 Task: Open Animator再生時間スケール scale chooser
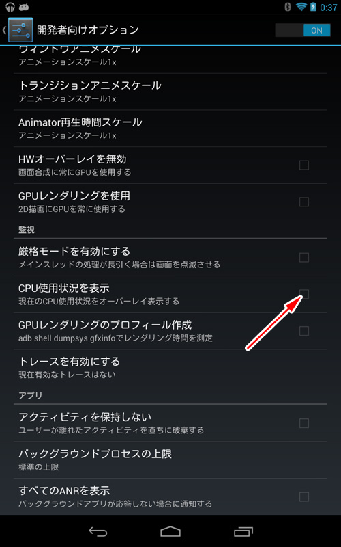(x=170, y=128)
